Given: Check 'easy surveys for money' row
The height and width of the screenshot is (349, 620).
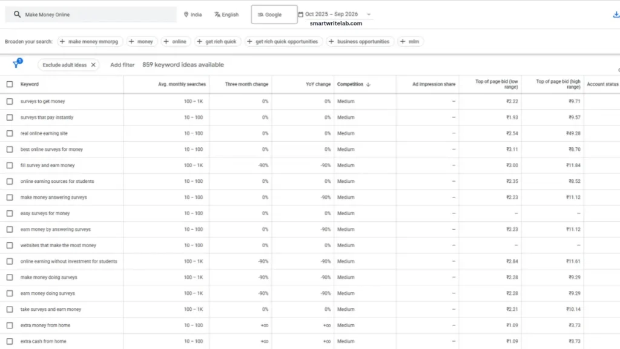Looking at the screenshot, I should tap(10, 213).
